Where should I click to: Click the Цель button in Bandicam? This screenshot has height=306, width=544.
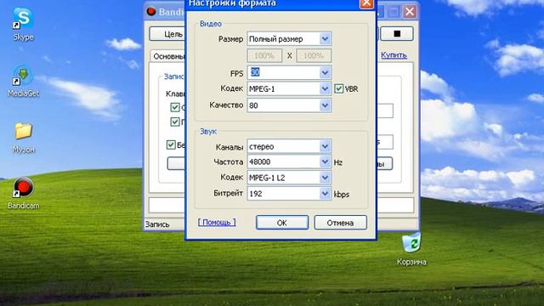[x=167, y=34]
